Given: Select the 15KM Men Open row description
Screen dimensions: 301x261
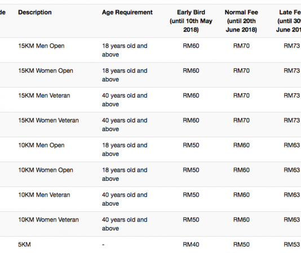Looking at the screenshot, I should (x=41, y=46).
